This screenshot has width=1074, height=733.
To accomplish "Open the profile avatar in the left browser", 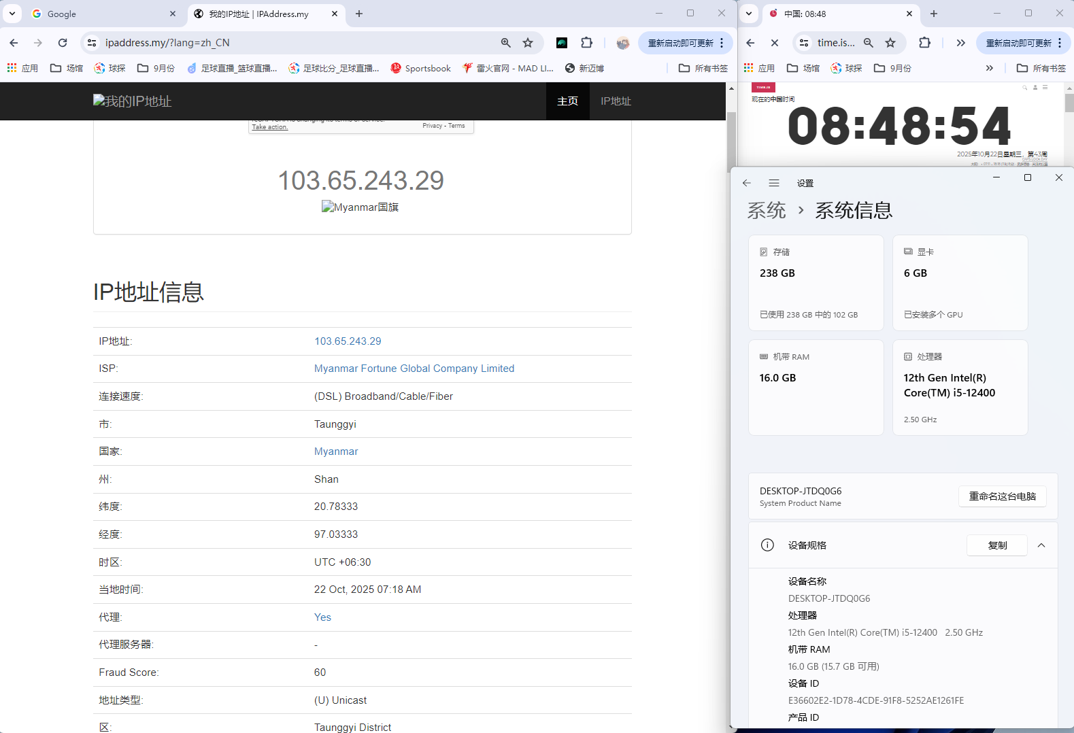I will pyautogui.click(x=622, y=42).
